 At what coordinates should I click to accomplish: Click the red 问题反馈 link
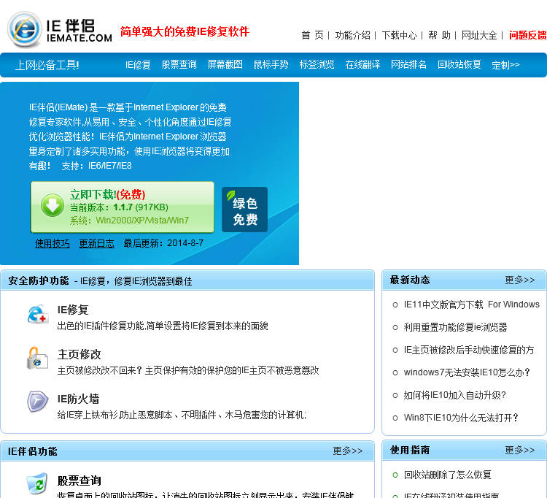(527, 35)
